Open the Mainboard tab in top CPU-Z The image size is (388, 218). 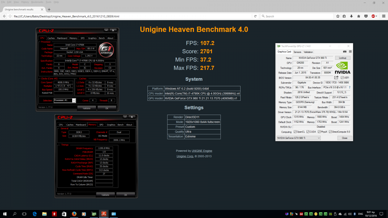pos(62,38)
